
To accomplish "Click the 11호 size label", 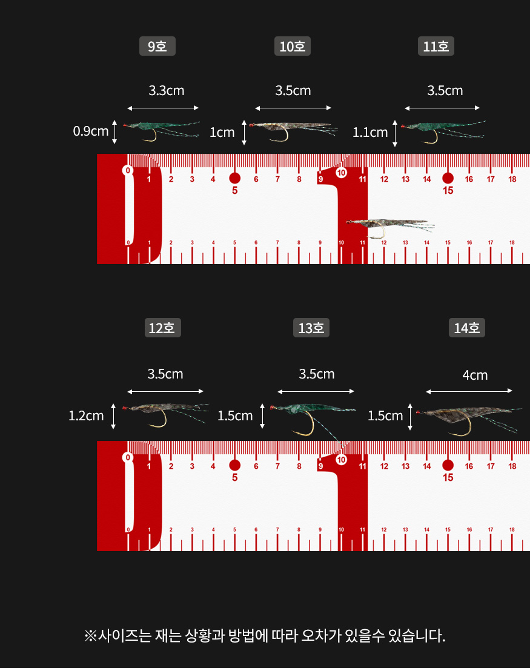I will (x=436, y=46).
